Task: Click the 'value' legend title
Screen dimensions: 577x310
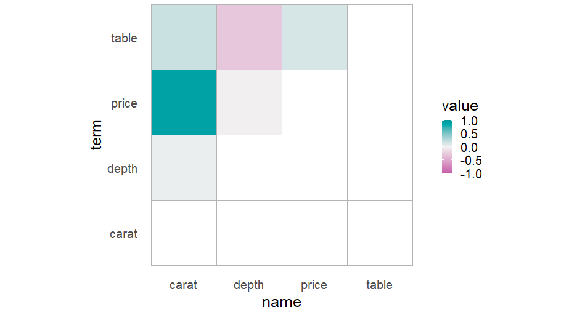Action: (x=460, y=106)
